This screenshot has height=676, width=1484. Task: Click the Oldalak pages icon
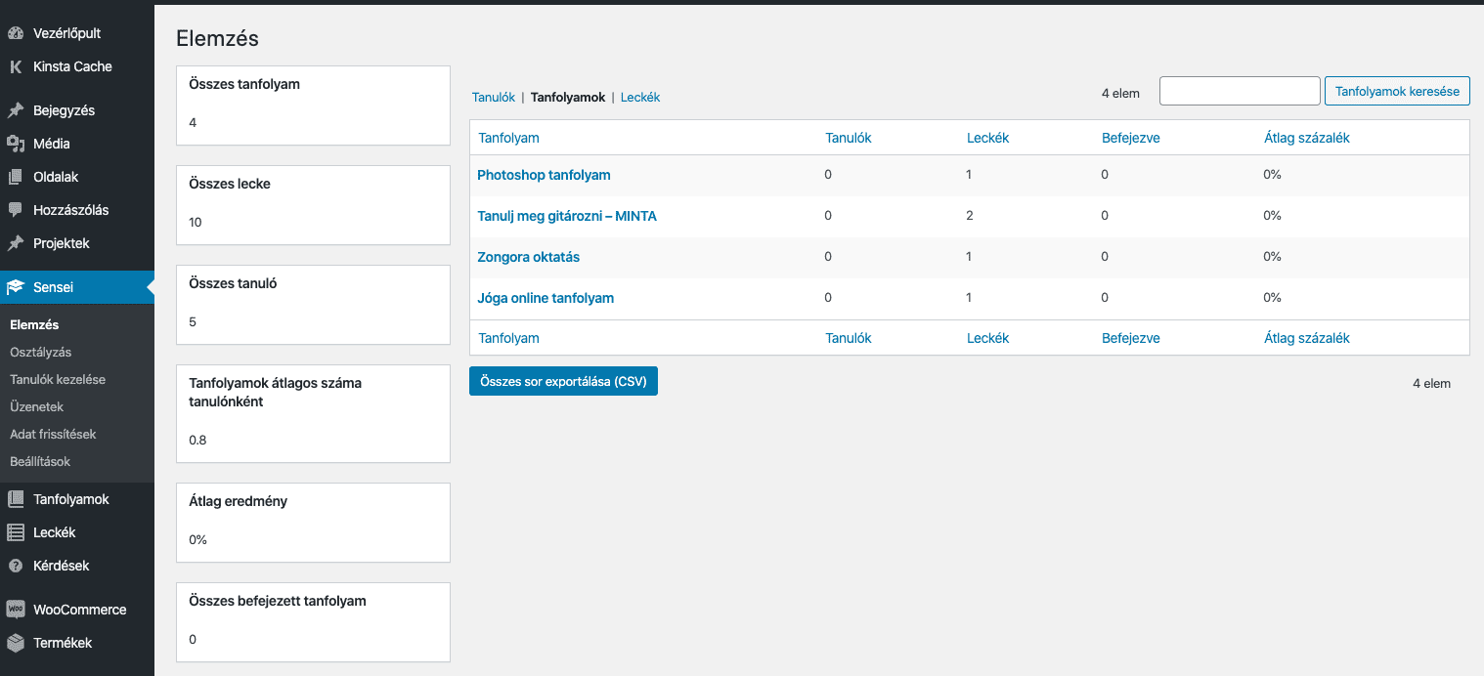point(16,177)
